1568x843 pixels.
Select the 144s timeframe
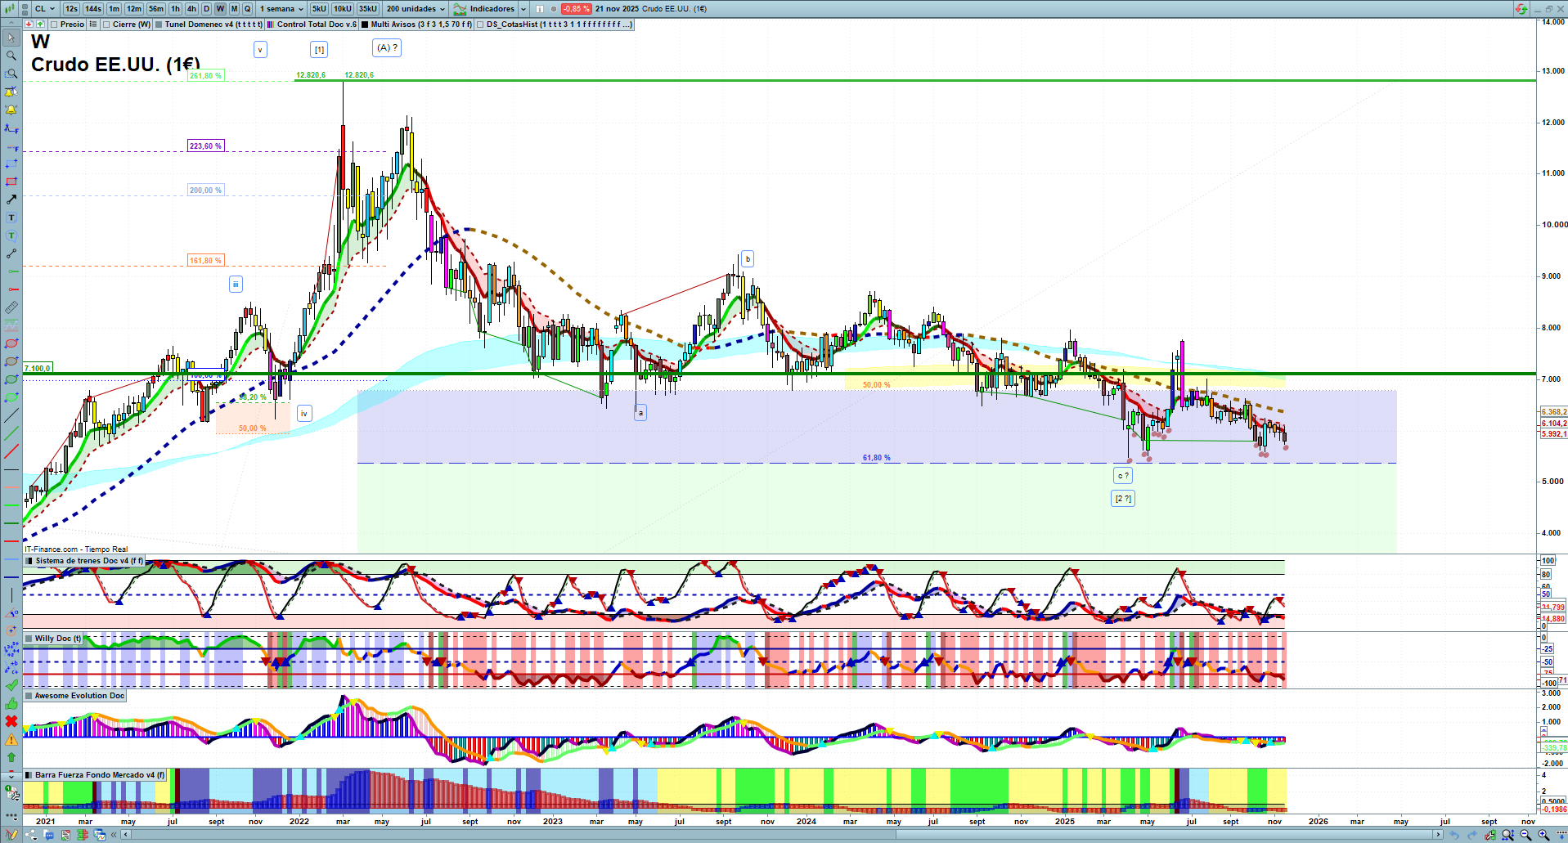click(93, 9)
